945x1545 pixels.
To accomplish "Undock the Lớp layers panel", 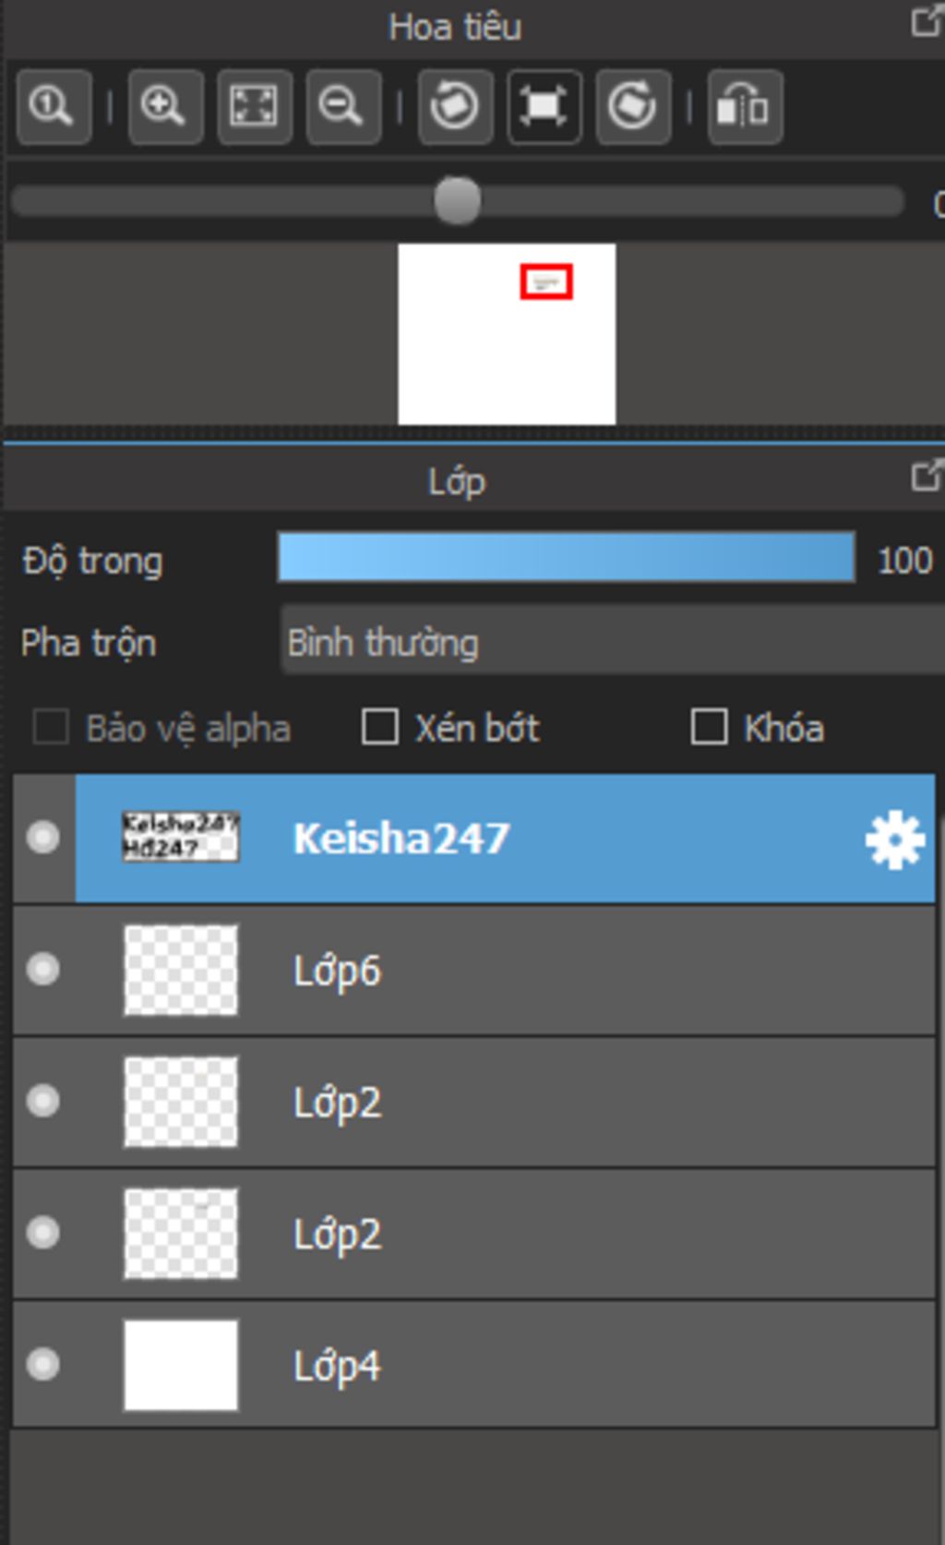I will [x=926, y=476].
